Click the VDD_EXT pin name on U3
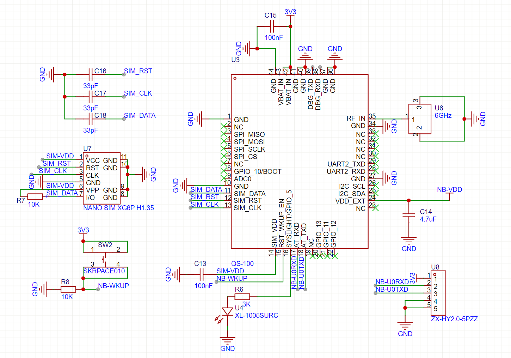This screenshot has height=358, width=511. click(x=350, y=201)
